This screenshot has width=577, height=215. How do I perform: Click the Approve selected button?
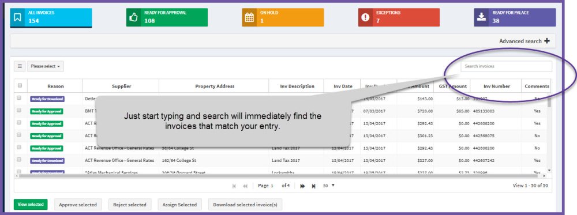click(x=78, y=205)
